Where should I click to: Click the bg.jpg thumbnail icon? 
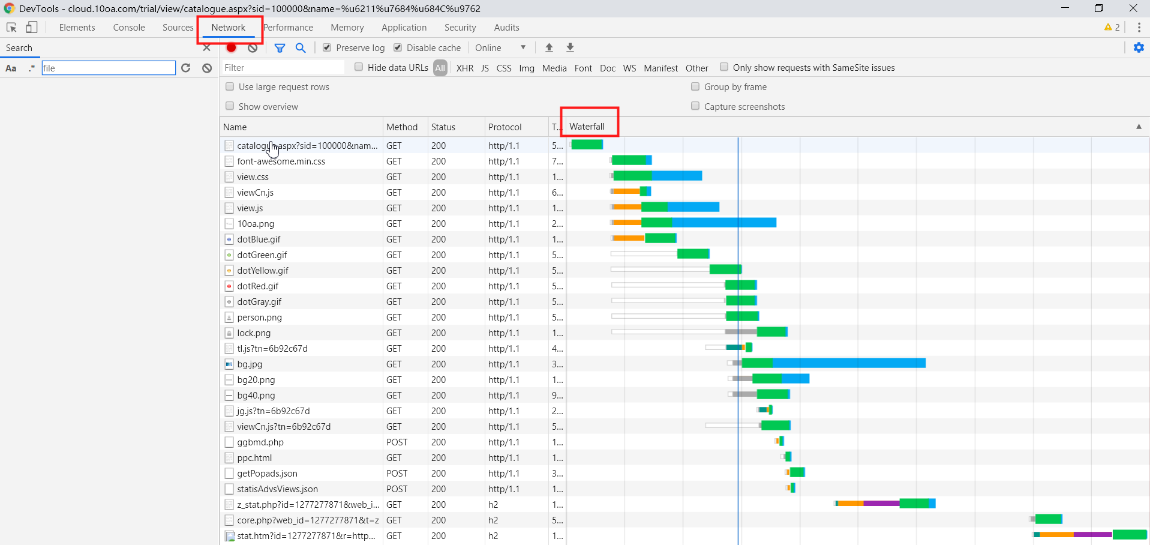coord(229,364)
